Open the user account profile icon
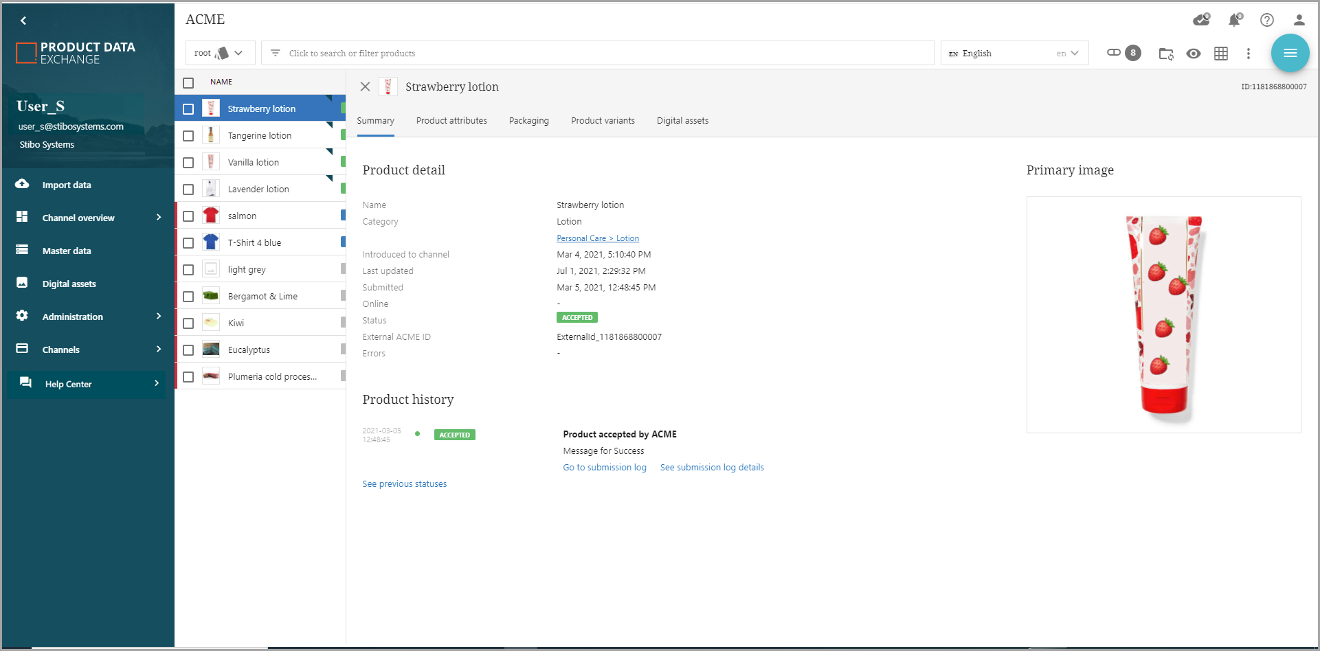The height and width of the screenshot is (651, 1320). 1299,20
